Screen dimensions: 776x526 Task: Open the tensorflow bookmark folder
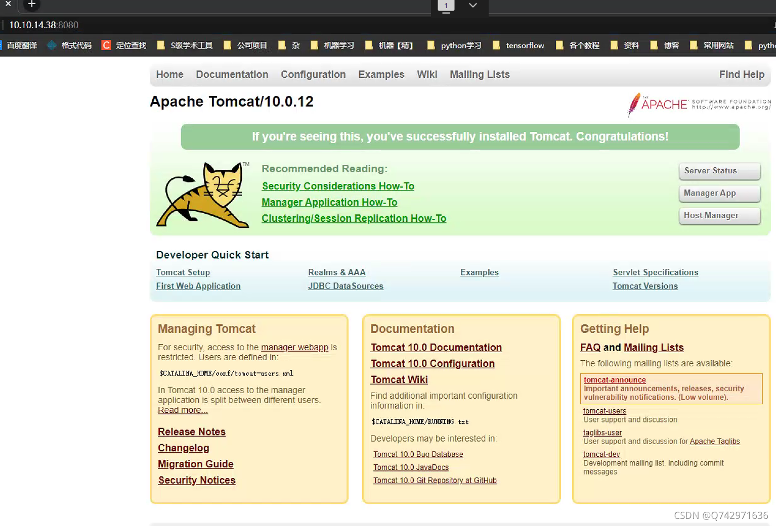coord(518,45)
